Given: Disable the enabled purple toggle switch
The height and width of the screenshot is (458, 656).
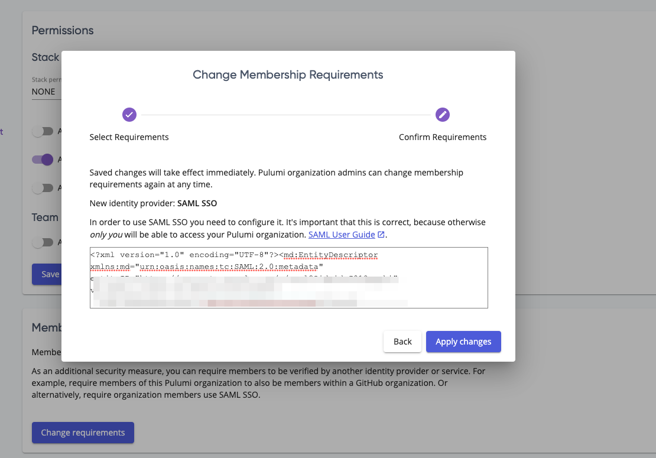Looking at the screenshot, I should [43, 160].
